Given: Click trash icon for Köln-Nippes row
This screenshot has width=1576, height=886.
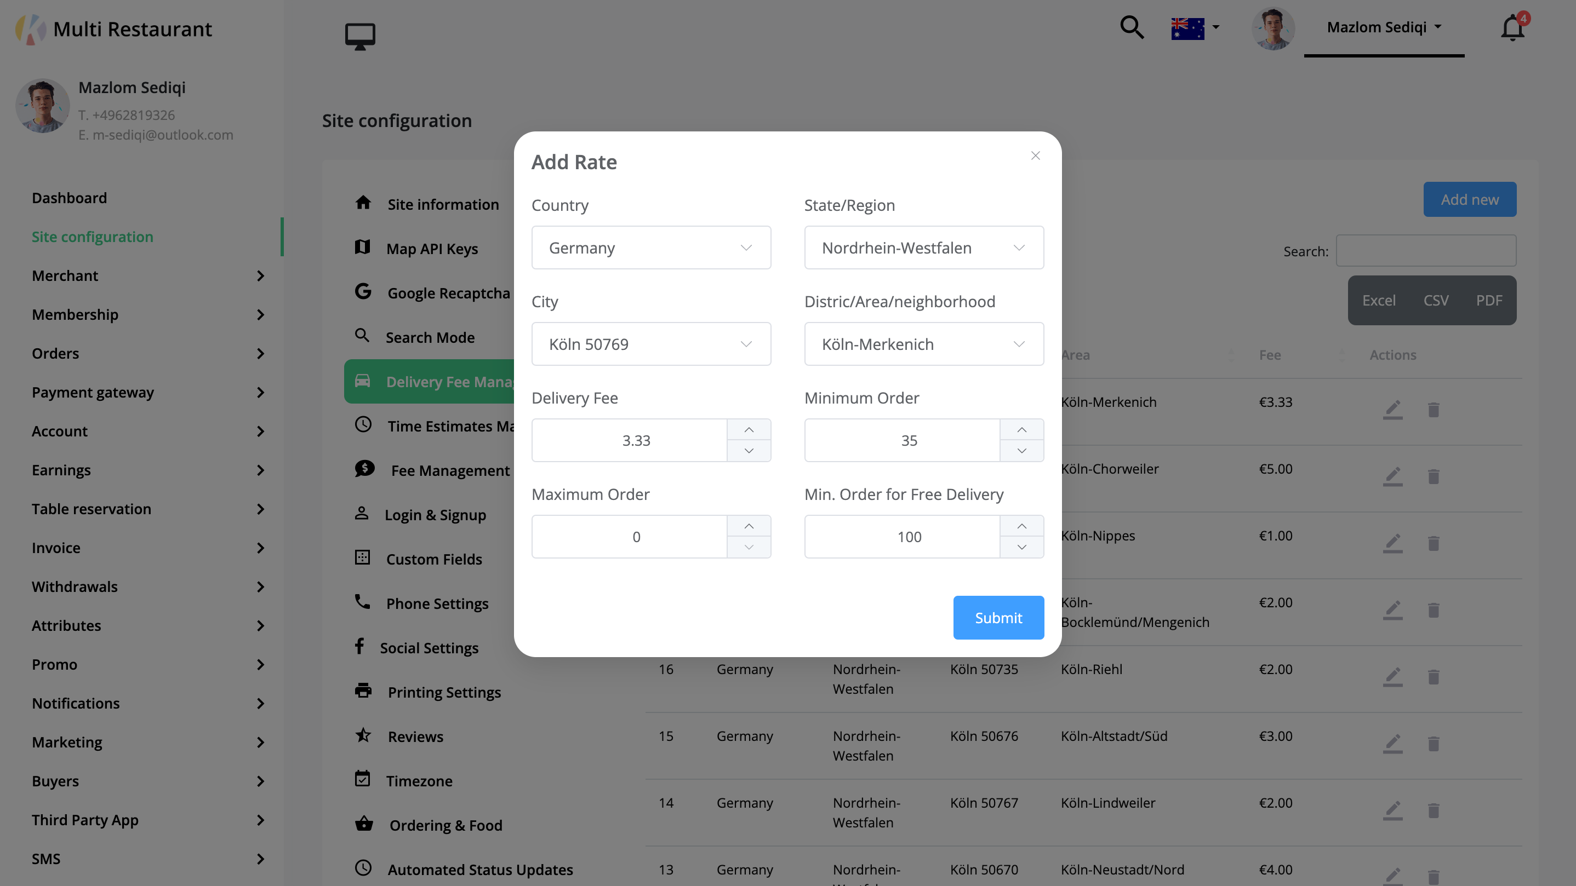Looking at the screenshot, I should 1434,543.
